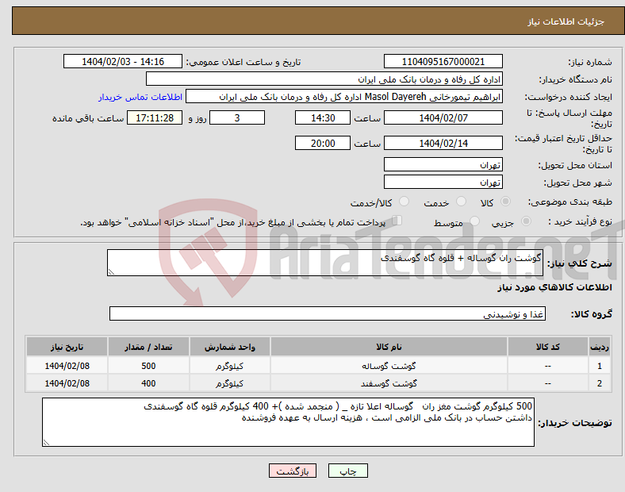
Task: Select the متوسط purchase type radio
Action: (x=474, y=221)
